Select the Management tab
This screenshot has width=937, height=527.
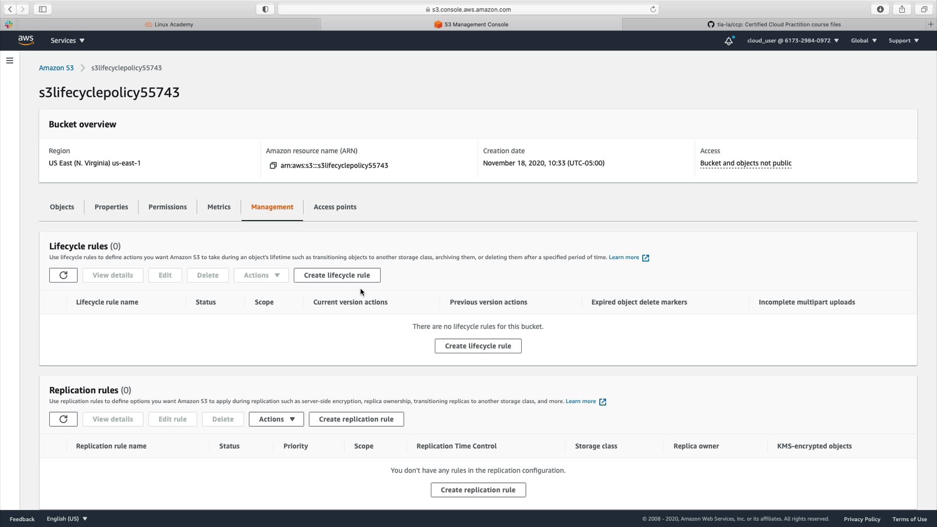pos(272,207)
